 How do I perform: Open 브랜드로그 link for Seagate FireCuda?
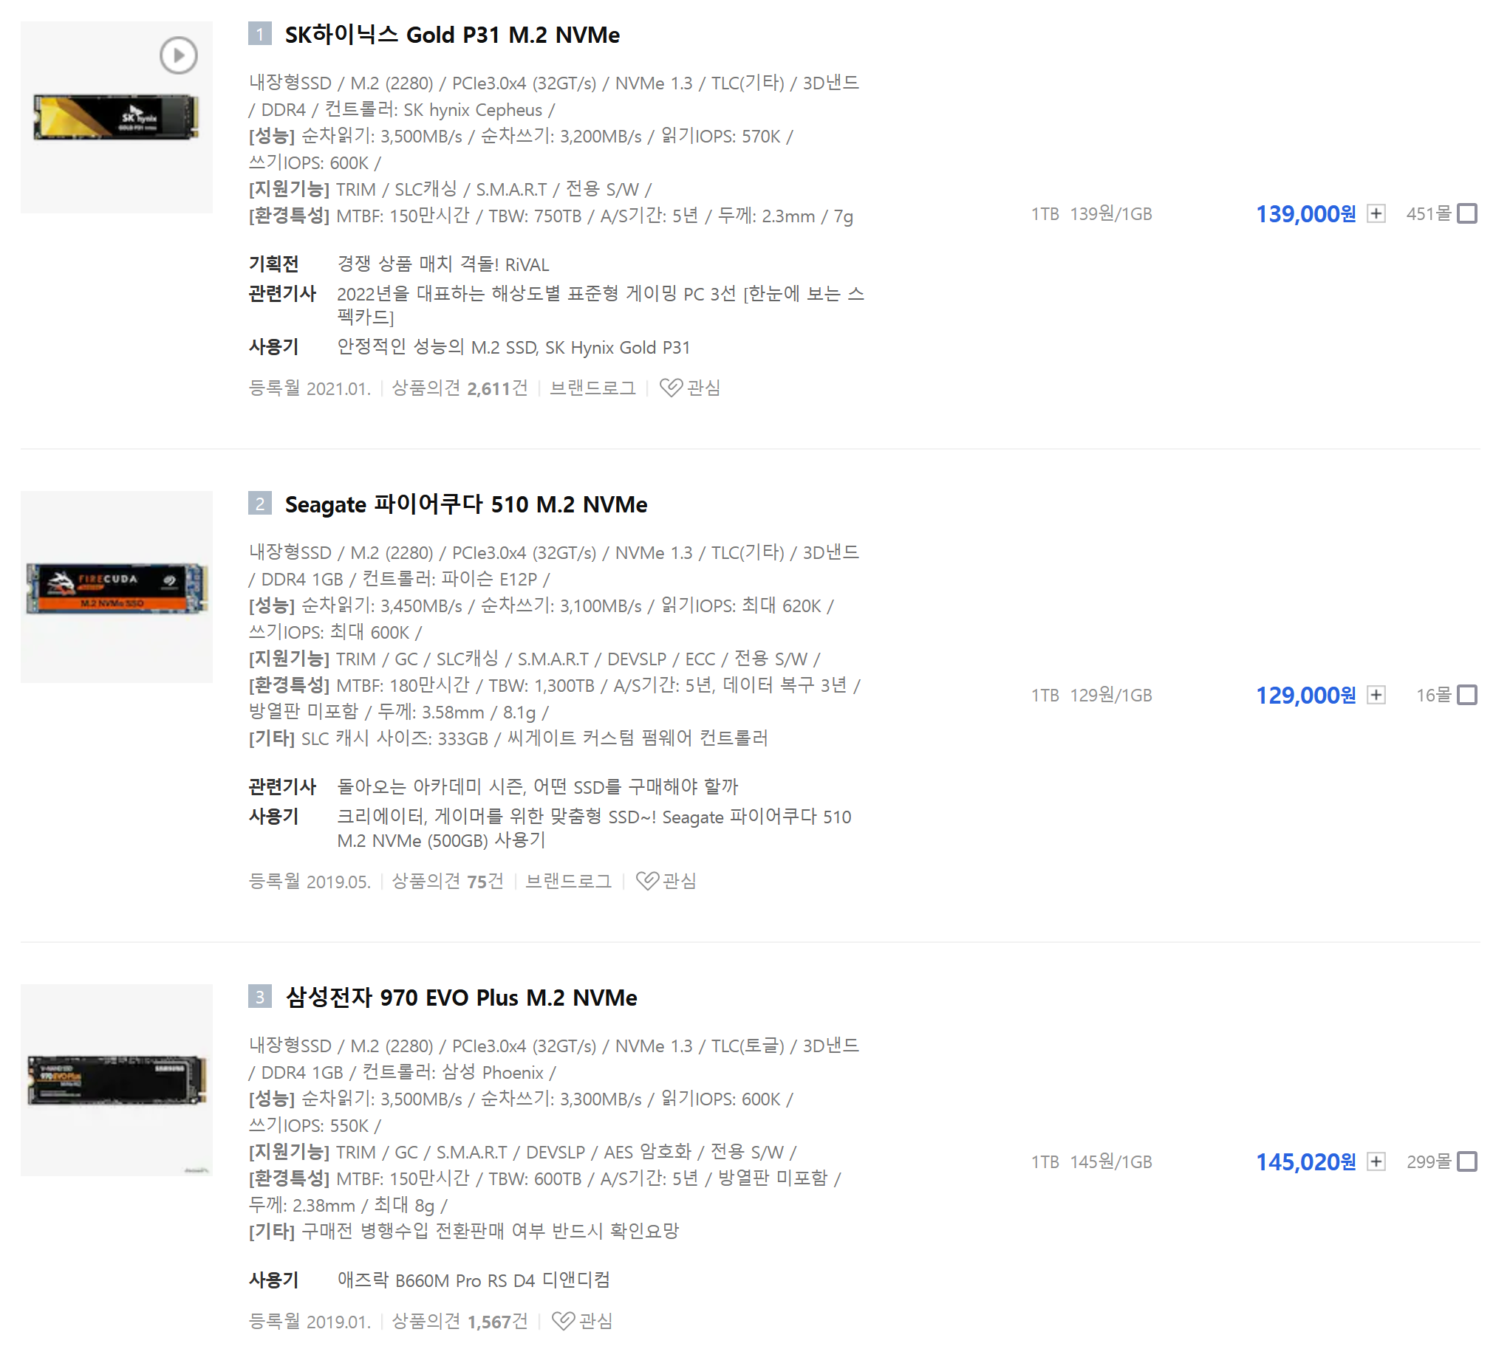[569, 881]
